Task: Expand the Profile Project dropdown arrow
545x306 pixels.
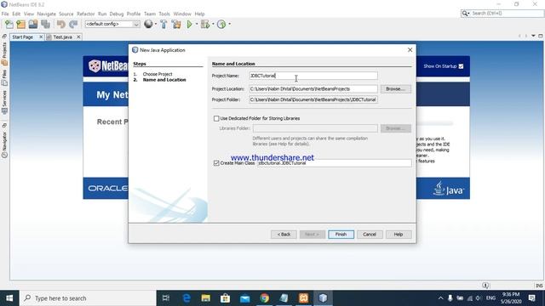Action: (229, 24)
